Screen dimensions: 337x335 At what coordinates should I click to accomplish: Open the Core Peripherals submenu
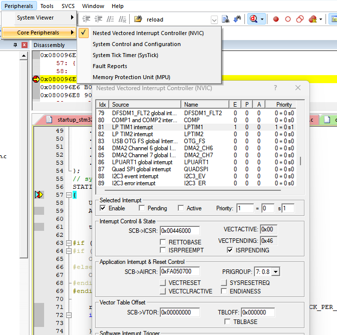point(39,33)
